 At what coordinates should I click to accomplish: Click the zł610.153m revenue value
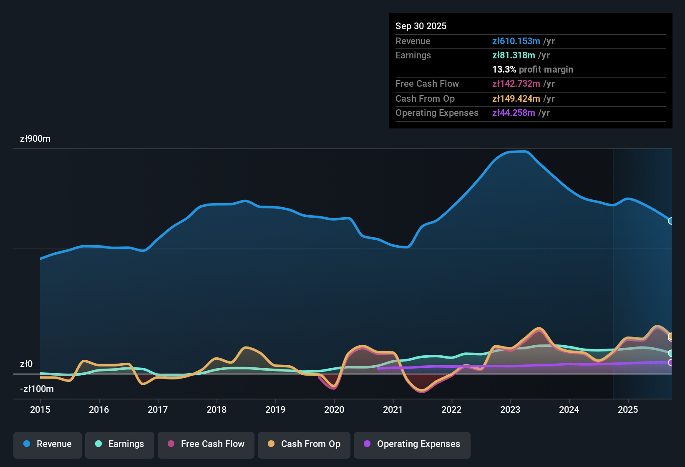516,41
